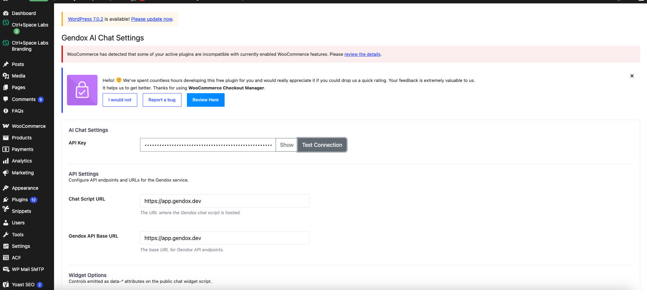Show the hidden API key
The height and width of the screenshot is (290, 647).
point(286,145)
